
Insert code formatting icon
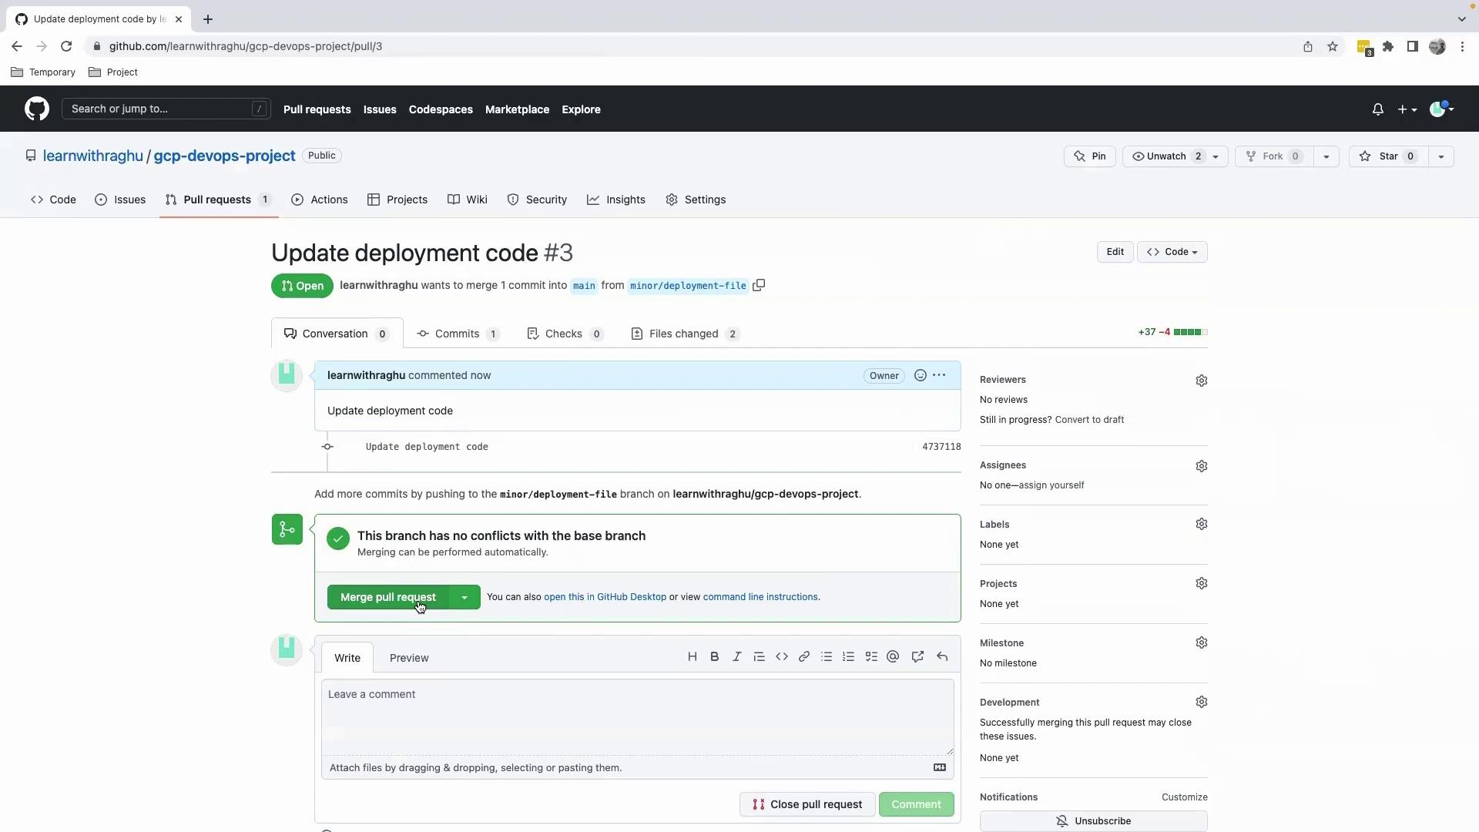tap(781, 657)
